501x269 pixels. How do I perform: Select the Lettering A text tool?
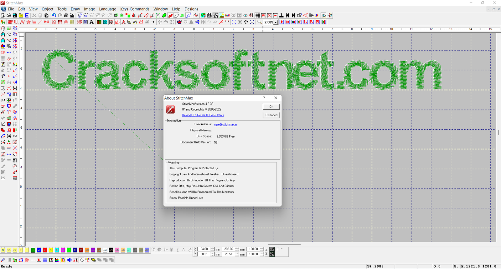pos(91,22)
